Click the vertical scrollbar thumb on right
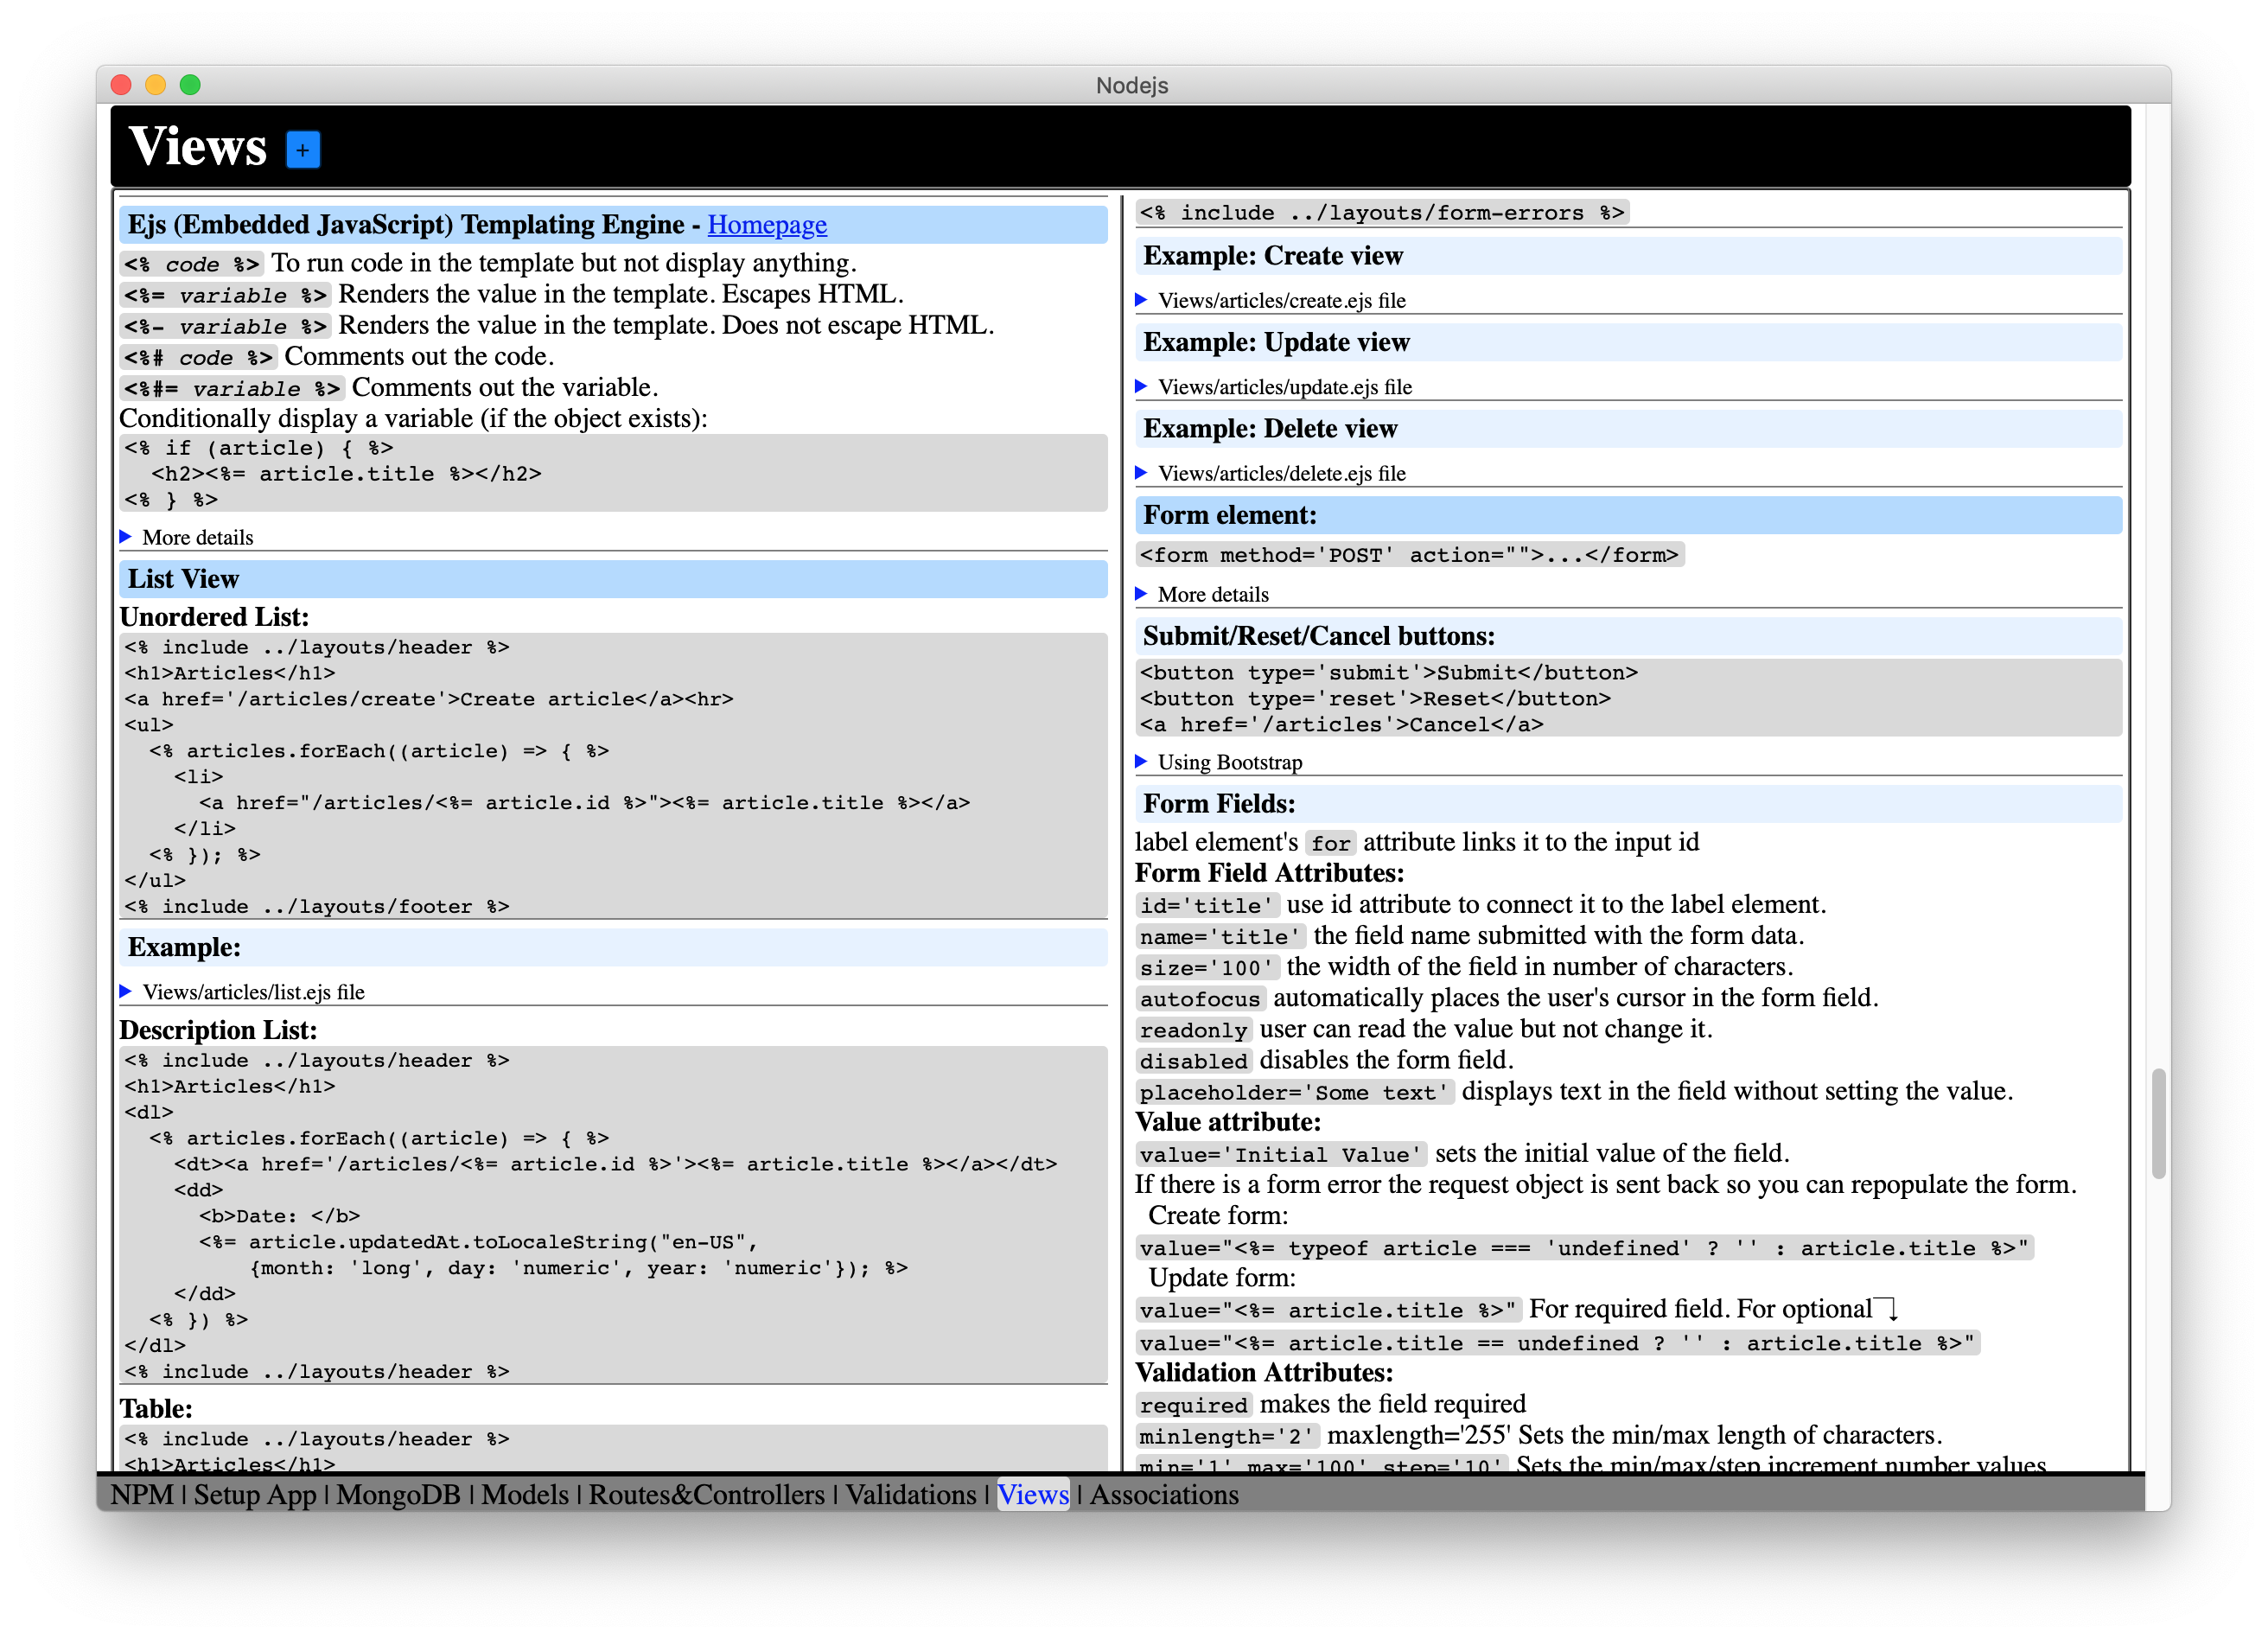Viewport: 2268px width, 1639px height. (x=2159, y=1123)
